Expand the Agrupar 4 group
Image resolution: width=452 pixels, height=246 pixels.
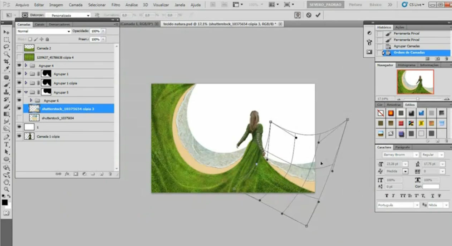click(x=26, y=66)
